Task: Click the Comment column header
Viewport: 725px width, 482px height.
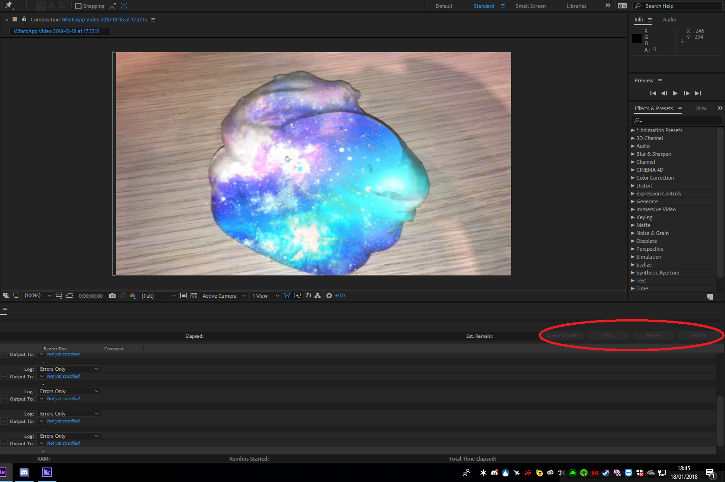Action: tap(114, 349)
